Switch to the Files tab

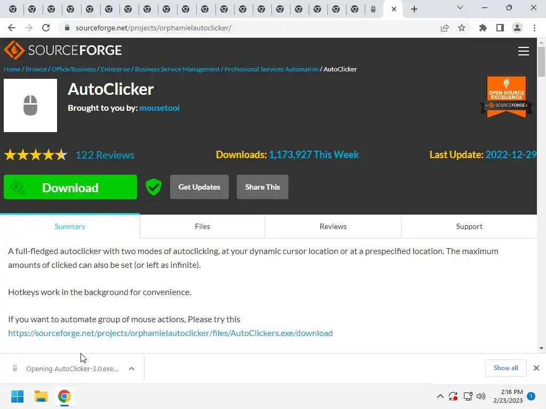click(x=202, y=226)
